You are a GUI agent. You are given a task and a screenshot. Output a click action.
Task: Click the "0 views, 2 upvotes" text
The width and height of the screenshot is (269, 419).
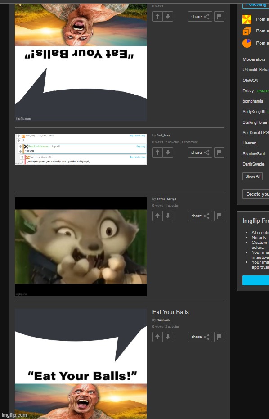[166, 327]
